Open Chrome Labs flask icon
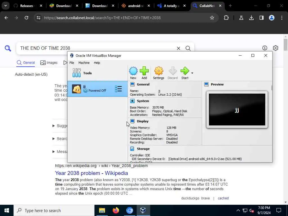This screenshot has height=216, width=288. click(241, 18)
